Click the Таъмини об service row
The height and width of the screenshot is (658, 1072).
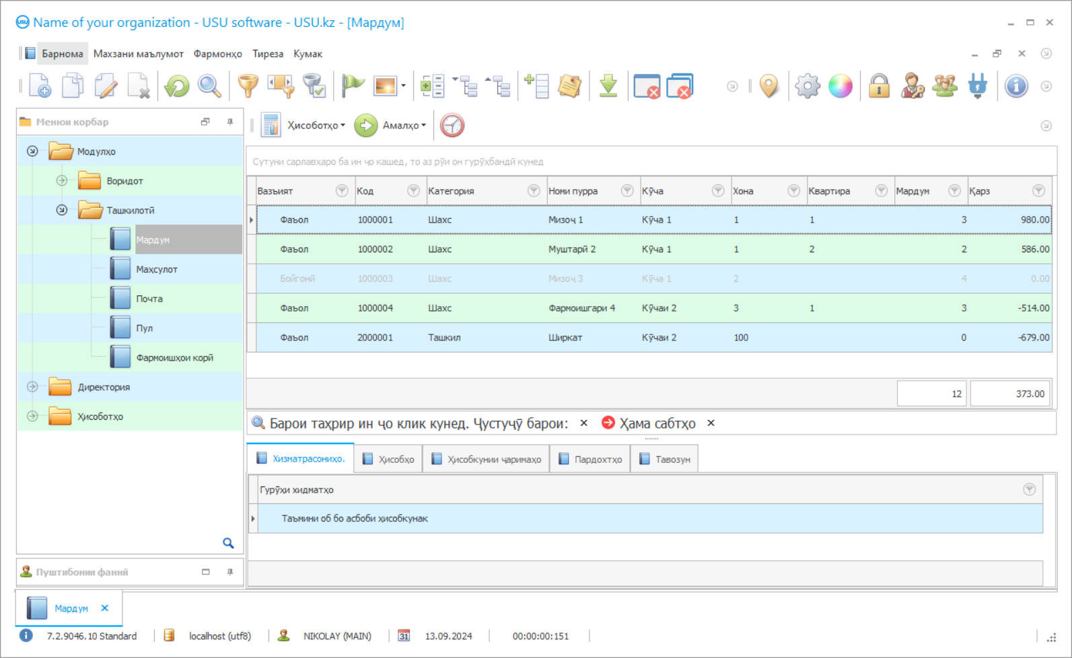(x=650, y=519)
